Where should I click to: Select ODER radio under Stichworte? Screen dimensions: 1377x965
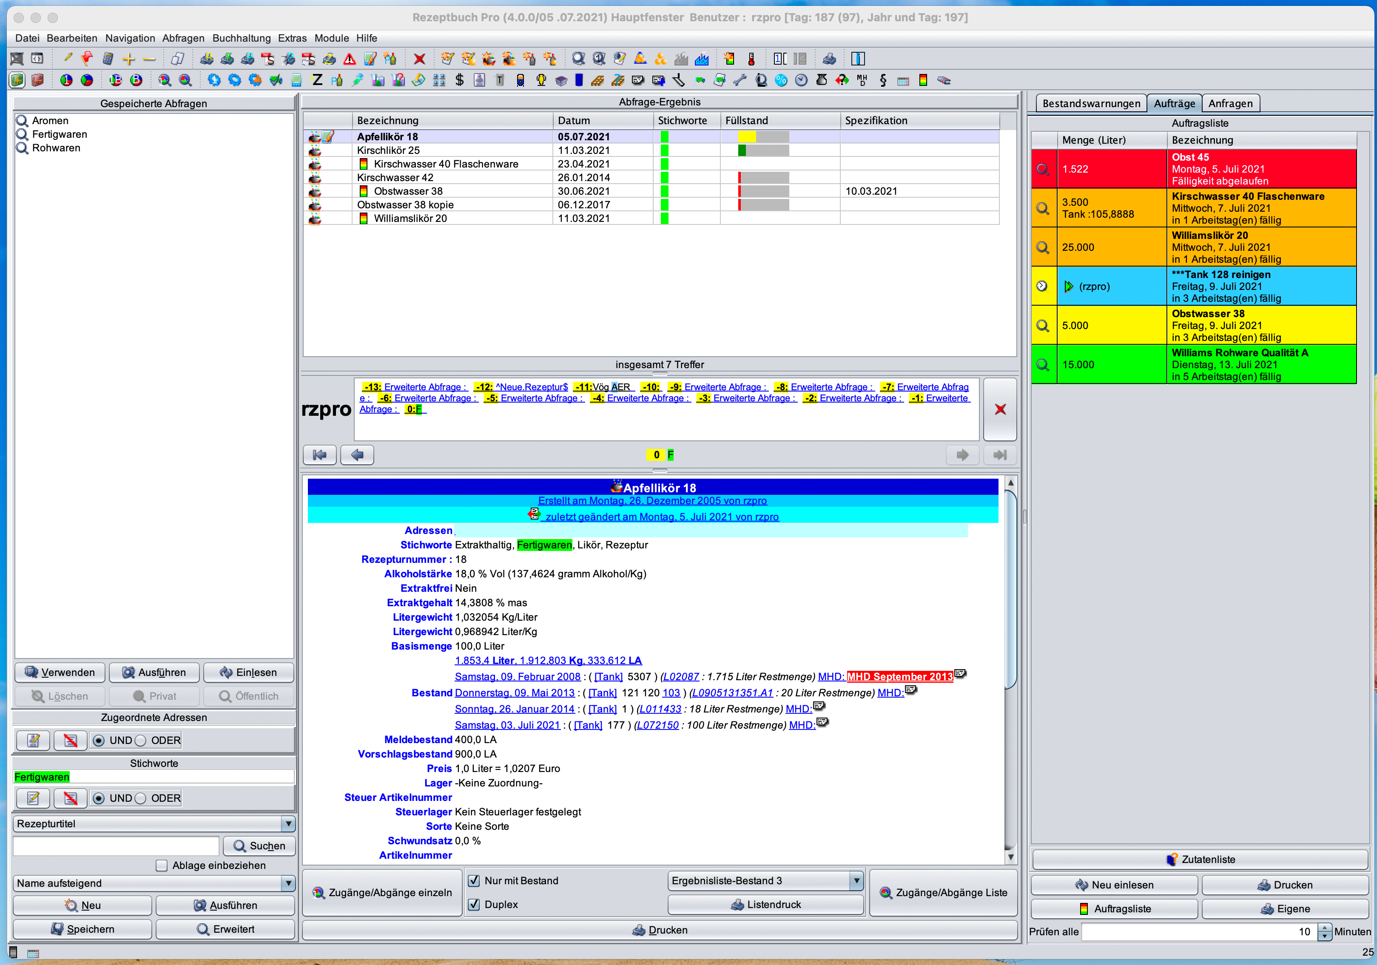coord(140,798)
